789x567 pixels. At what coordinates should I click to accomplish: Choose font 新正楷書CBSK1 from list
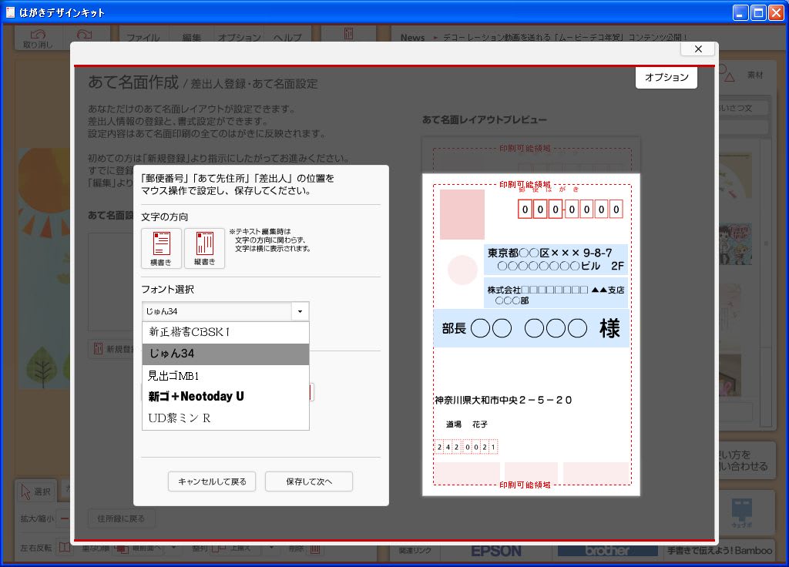coord(226,332)
